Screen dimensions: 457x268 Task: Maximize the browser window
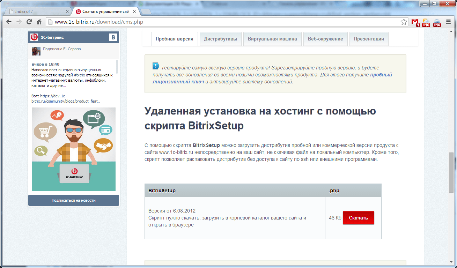(x=435, y=3)
